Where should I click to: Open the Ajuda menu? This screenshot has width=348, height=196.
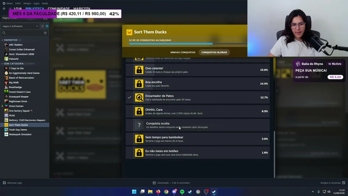(45, 3)
